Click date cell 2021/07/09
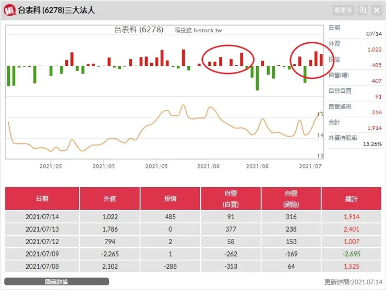Viewport: 386px width, 290px height. (42, 254)
